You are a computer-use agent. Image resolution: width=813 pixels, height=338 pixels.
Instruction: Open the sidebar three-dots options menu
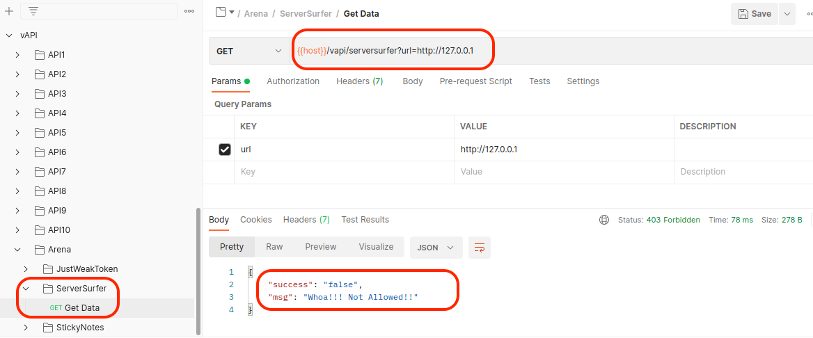click(189, 11)
